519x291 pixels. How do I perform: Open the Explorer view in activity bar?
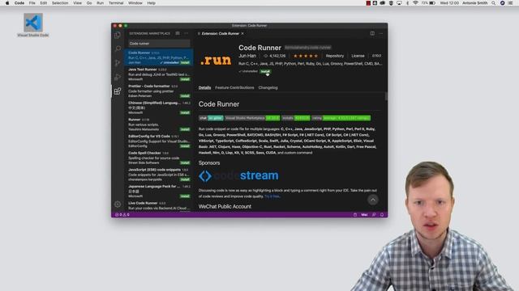118,35
